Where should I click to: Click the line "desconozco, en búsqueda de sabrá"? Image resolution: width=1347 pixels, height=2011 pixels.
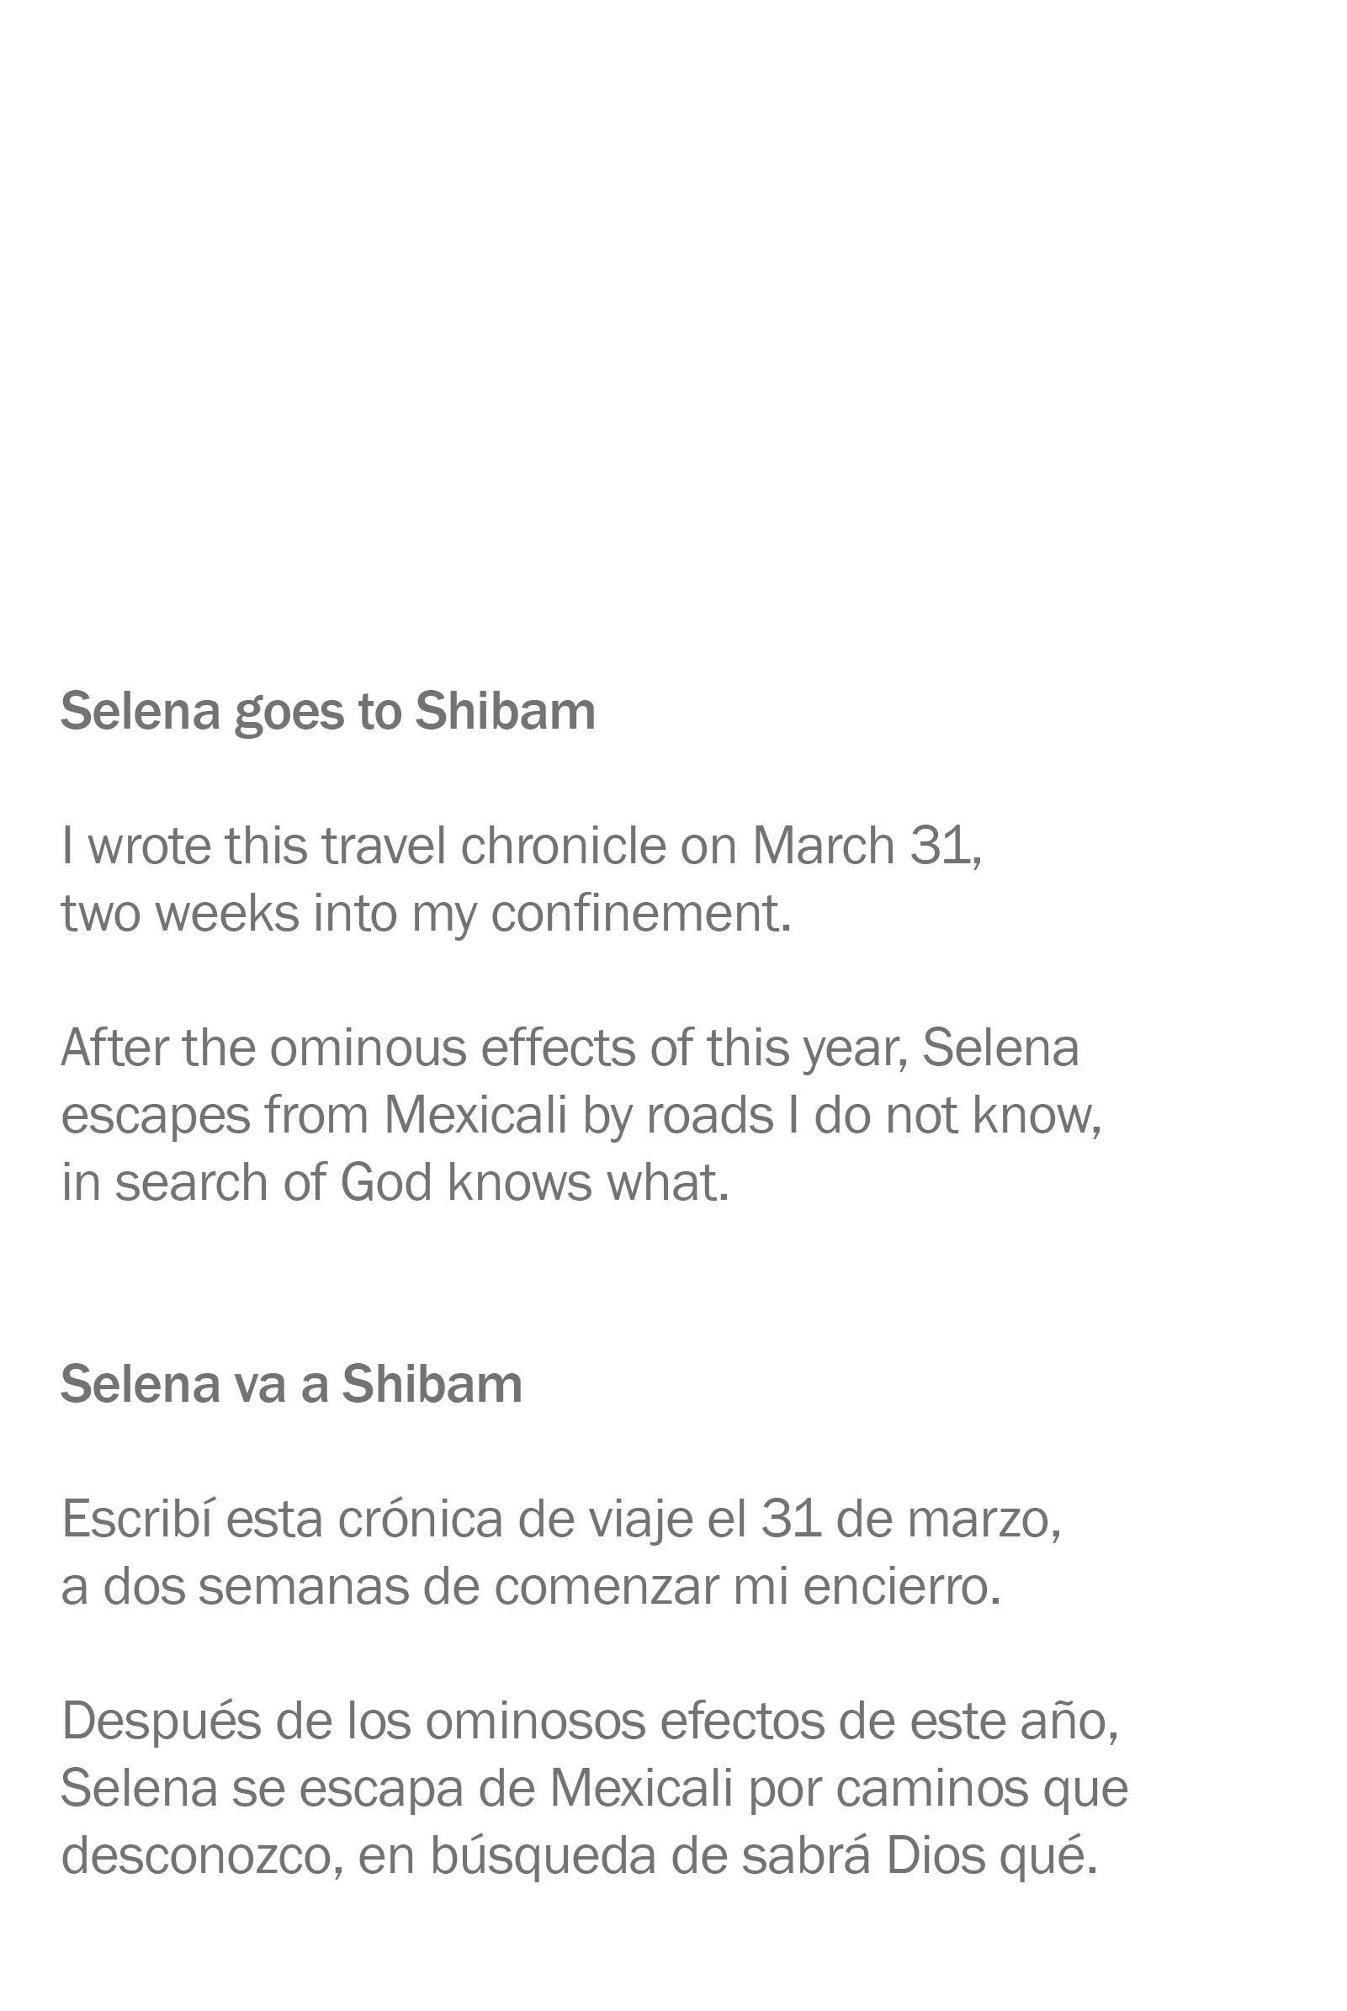[579, 1854]
